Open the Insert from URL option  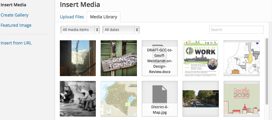tap(16, 43)
